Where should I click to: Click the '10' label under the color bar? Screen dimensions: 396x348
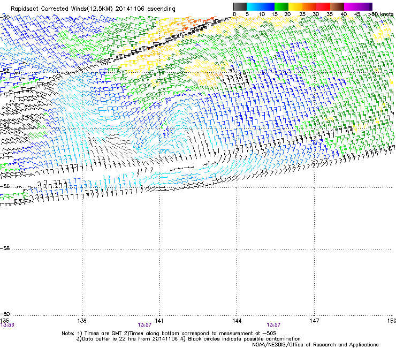(262, 14)
